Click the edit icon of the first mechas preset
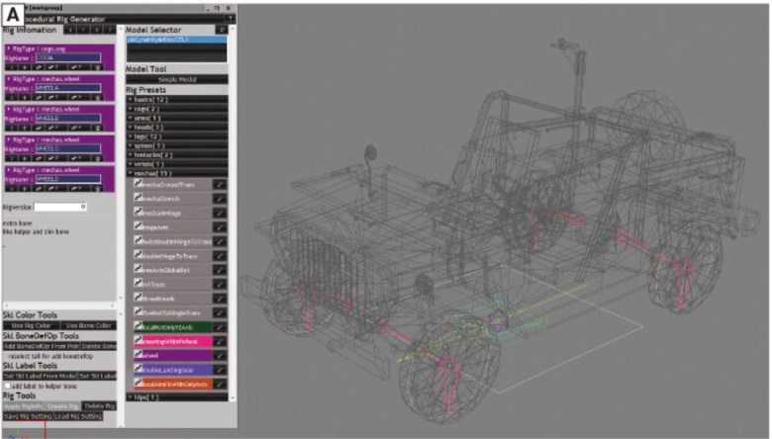Screen dimensions: 772x439 (220, 185)
